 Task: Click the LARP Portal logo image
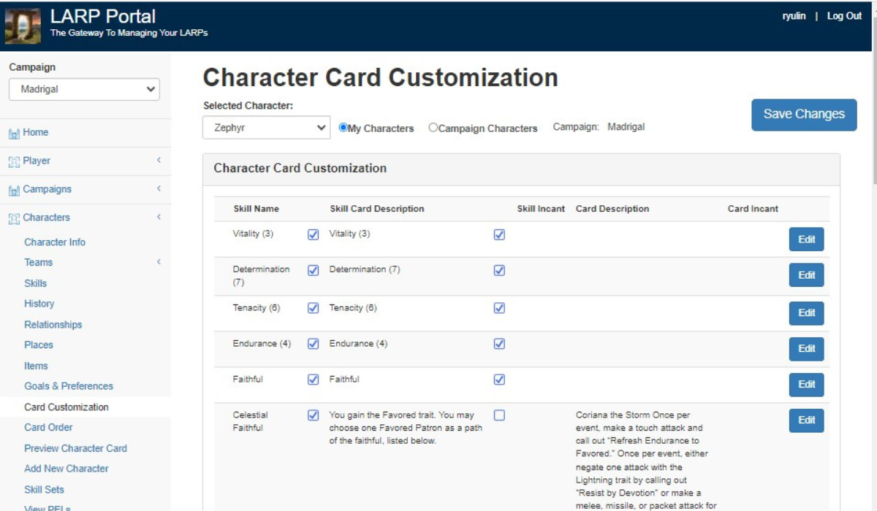(x=23, y=26)
